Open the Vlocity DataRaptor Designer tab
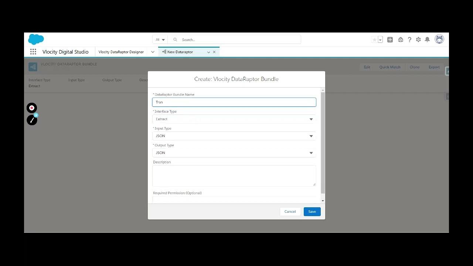Image resolution: width=473 pixels, height=266 pixels. 121,52
